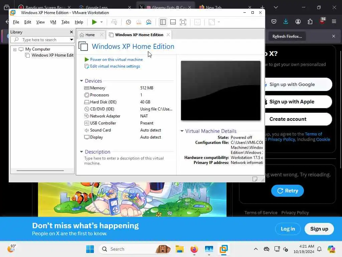The width and height of the screenshot is (342, 257).
Task: Select the USB Controller device icon
Action: click(x=87, y=123)
